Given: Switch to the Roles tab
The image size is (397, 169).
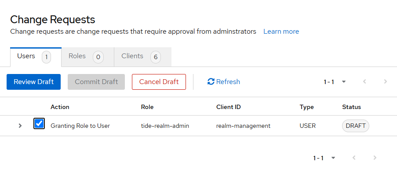Looking at the screenshot, I should pyautogui.click(x=87, y=57).
